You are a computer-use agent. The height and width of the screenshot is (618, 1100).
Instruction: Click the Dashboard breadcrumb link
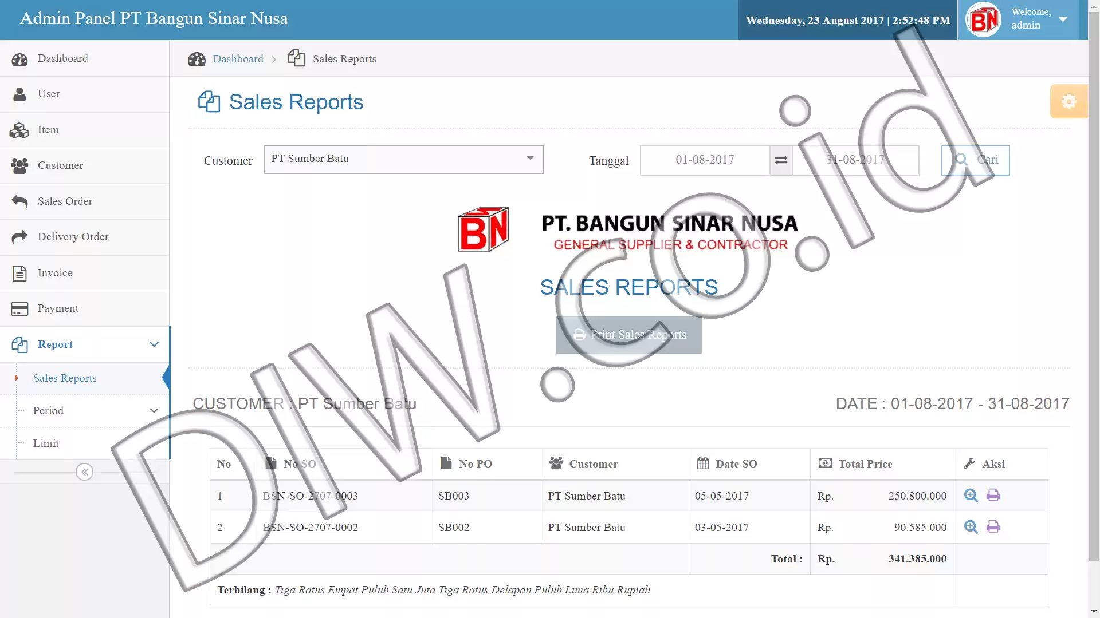coord(238,59)
